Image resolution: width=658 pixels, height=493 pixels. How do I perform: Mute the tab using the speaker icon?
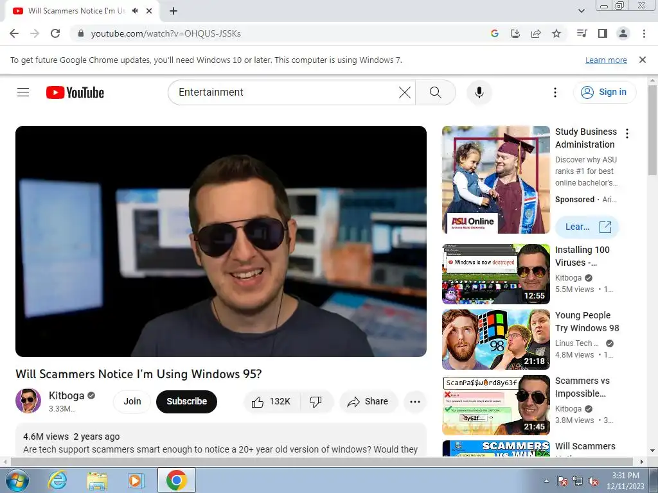(x=135, y=11)
